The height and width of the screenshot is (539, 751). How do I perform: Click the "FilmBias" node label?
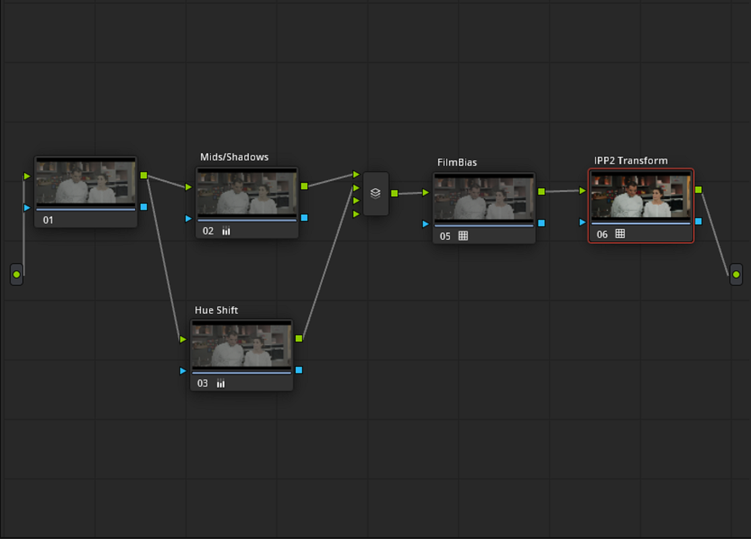tap(457, 162)
